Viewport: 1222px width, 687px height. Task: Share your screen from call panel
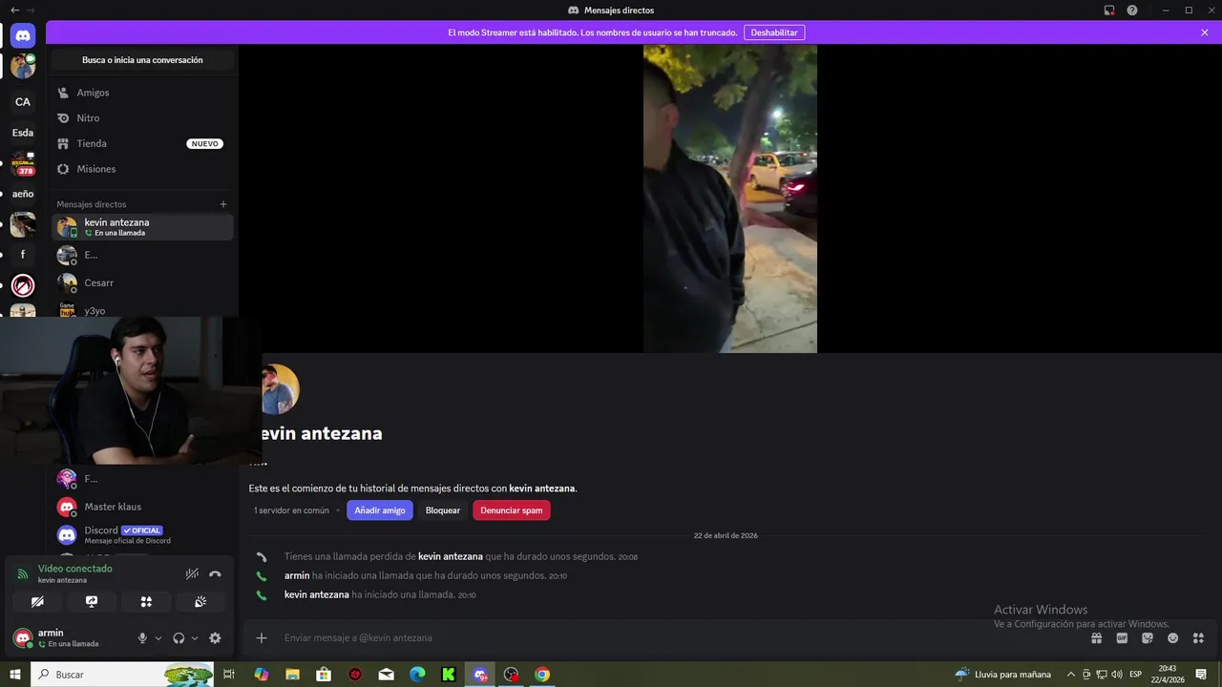pyautogui.click(x=92, y=602)
